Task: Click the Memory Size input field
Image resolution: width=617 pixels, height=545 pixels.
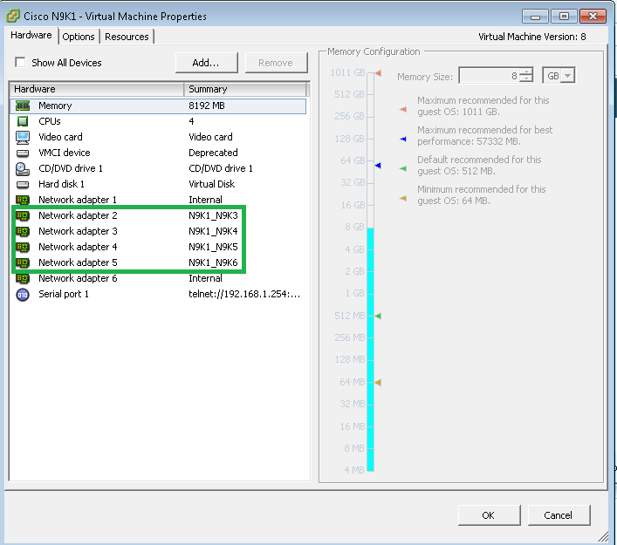Action: coord(489,76)
